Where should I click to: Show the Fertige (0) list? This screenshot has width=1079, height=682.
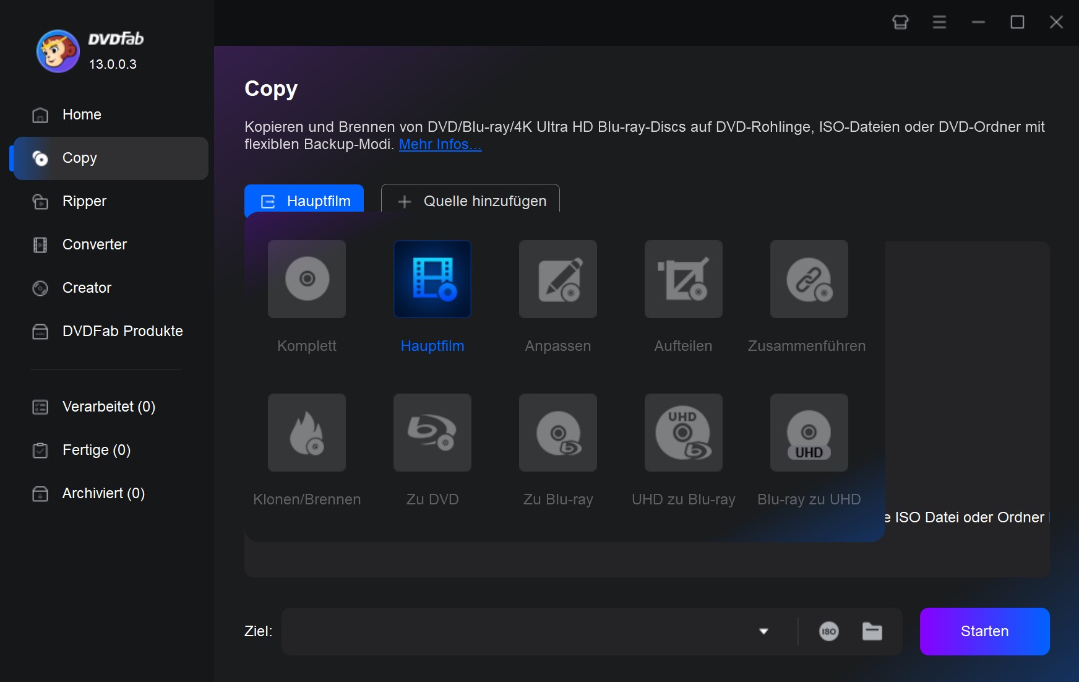(x=111, y=450)
